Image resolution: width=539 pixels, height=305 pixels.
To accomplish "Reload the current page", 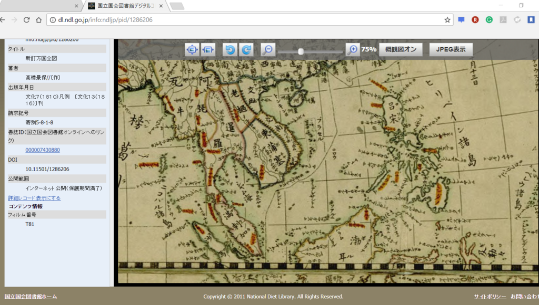I will click(x=26, y=20).
